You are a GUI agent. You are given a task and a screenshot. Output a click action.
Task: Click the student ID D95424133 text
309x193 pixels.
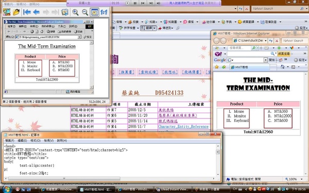pos(169,93)
